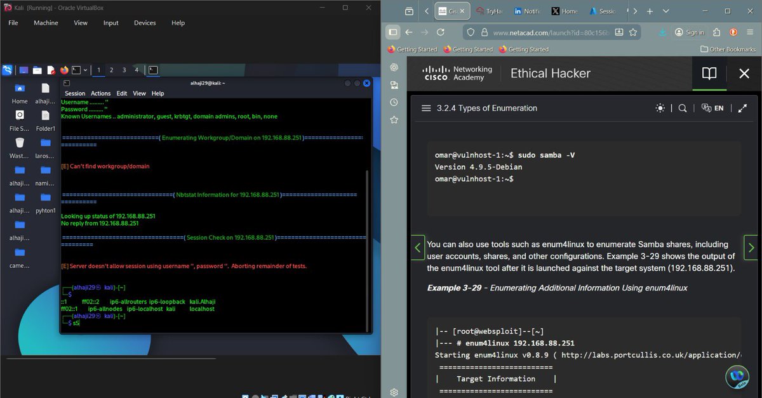Click the EN language icon in reader toolbar
Viewport: 762px width, 398px height.
[x=712, y=108]
